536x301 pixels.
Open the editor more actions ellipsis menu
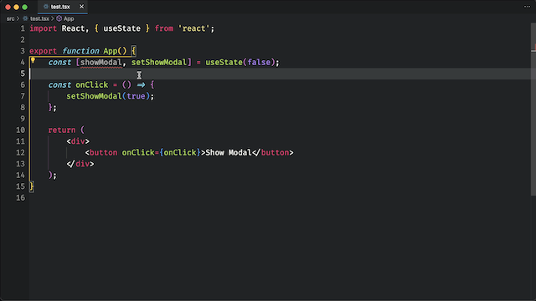coord(527,7)
